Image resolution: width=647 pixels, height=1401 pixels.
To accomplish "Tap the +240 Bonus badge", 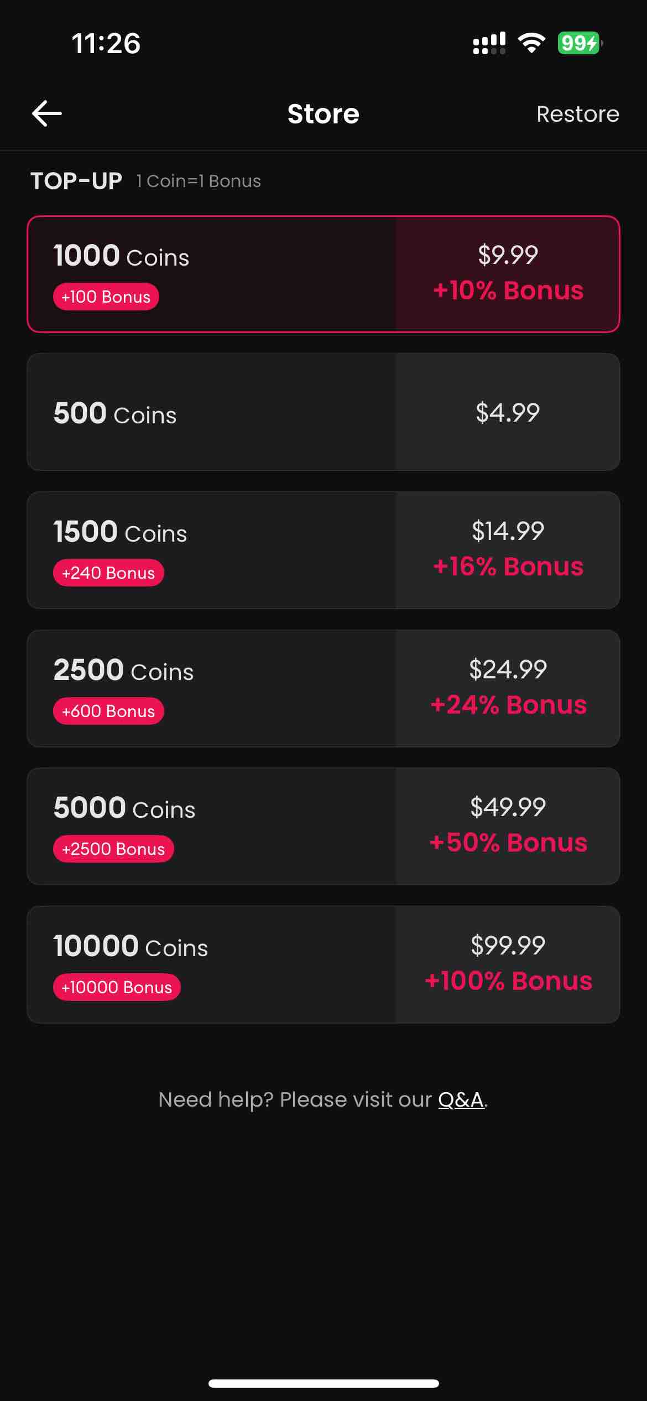I will click(108, 573).
